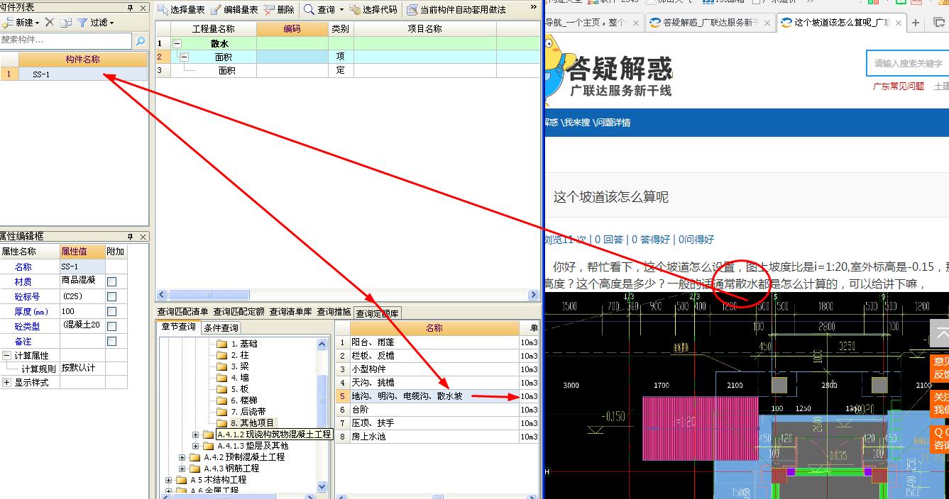Select folder icon of 1. 基础

click(221, 344)
